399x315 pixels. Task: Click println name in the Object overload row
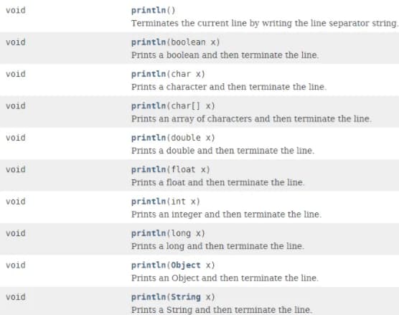pyautogui.click(x=149, y=265)
